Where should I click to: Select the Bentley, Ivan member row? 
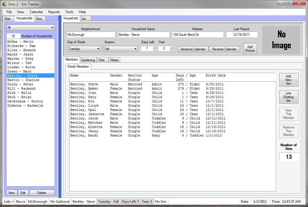(173, 93)
